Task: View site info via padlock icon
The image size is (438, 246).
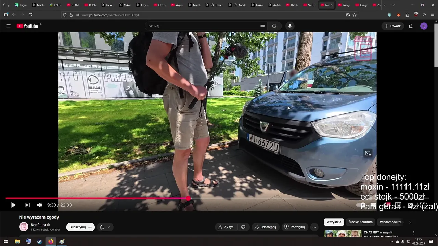Action: [x=71, y=15]
